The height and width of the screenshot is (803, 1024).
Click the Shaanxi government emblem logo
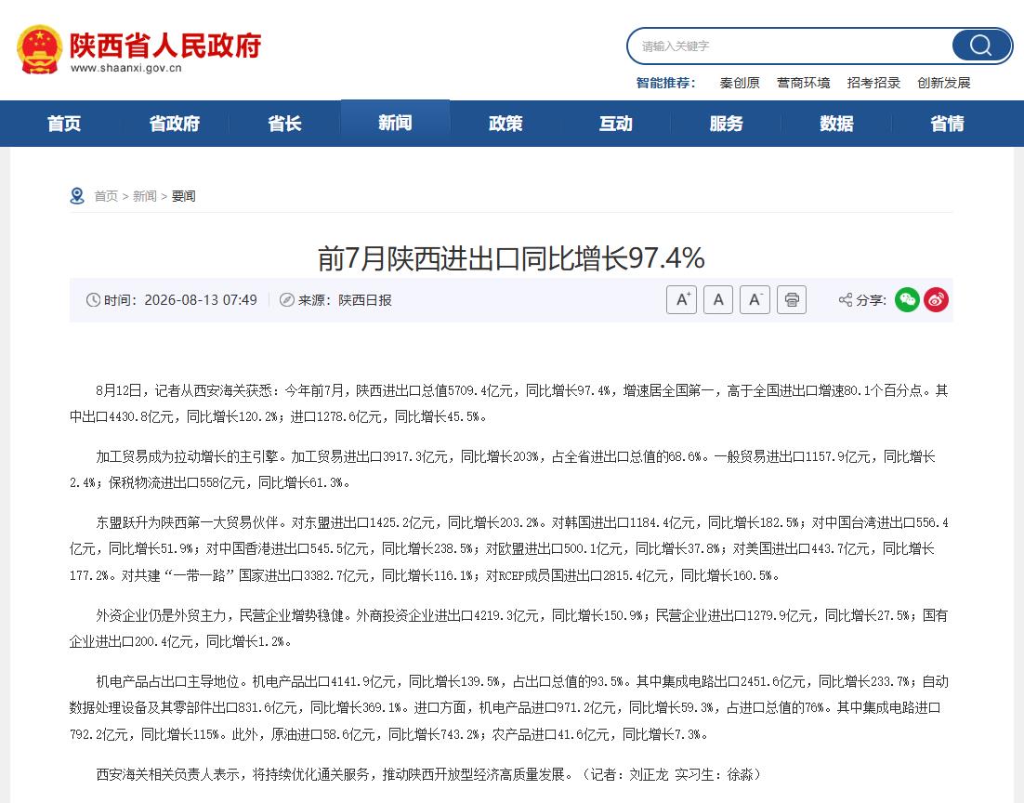40,49
